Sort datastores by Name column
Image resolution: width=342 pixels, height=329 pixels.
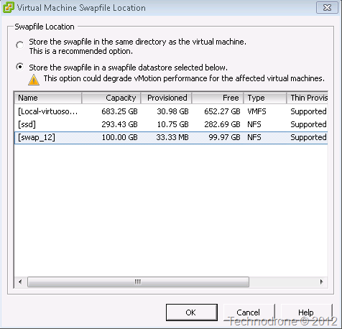48,98
